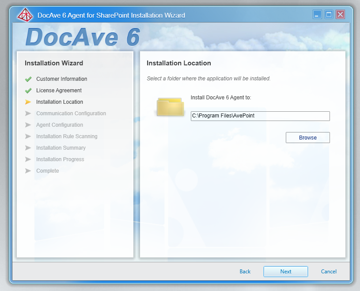Cancel the DocAve Agent installation
This screenshot has width=360, height=291.
pos(329,272)
